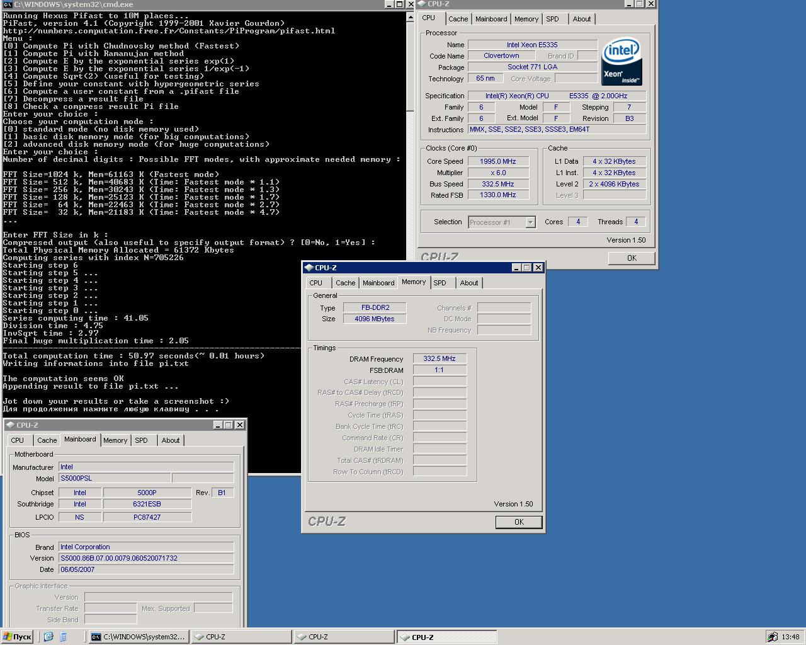This screenshot has height=645, width=806.
Task: Switch to Memory tab in the CPU-Z mainboard window
Action: pos(115,440)
